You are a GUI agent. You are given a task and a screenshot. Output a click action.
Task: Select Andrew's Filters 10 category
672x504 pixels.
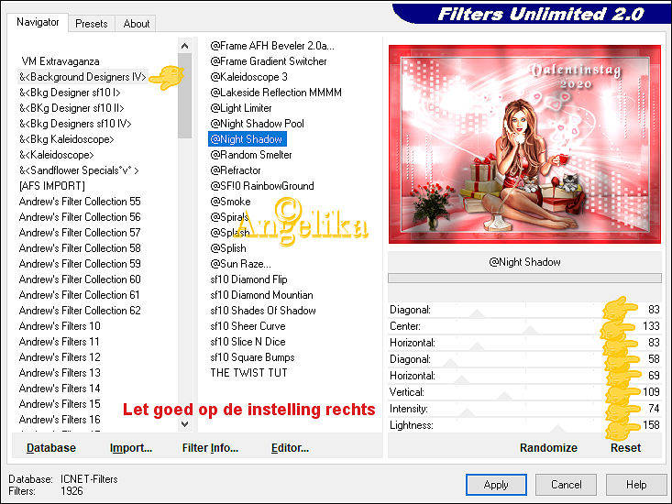pos(60,326)
